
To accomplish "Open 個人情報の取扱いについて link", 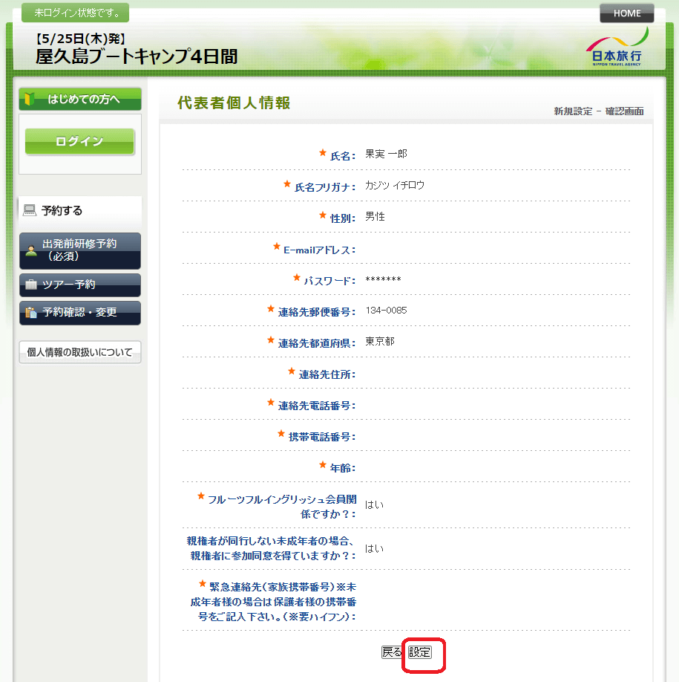I will tap(80, 352).
